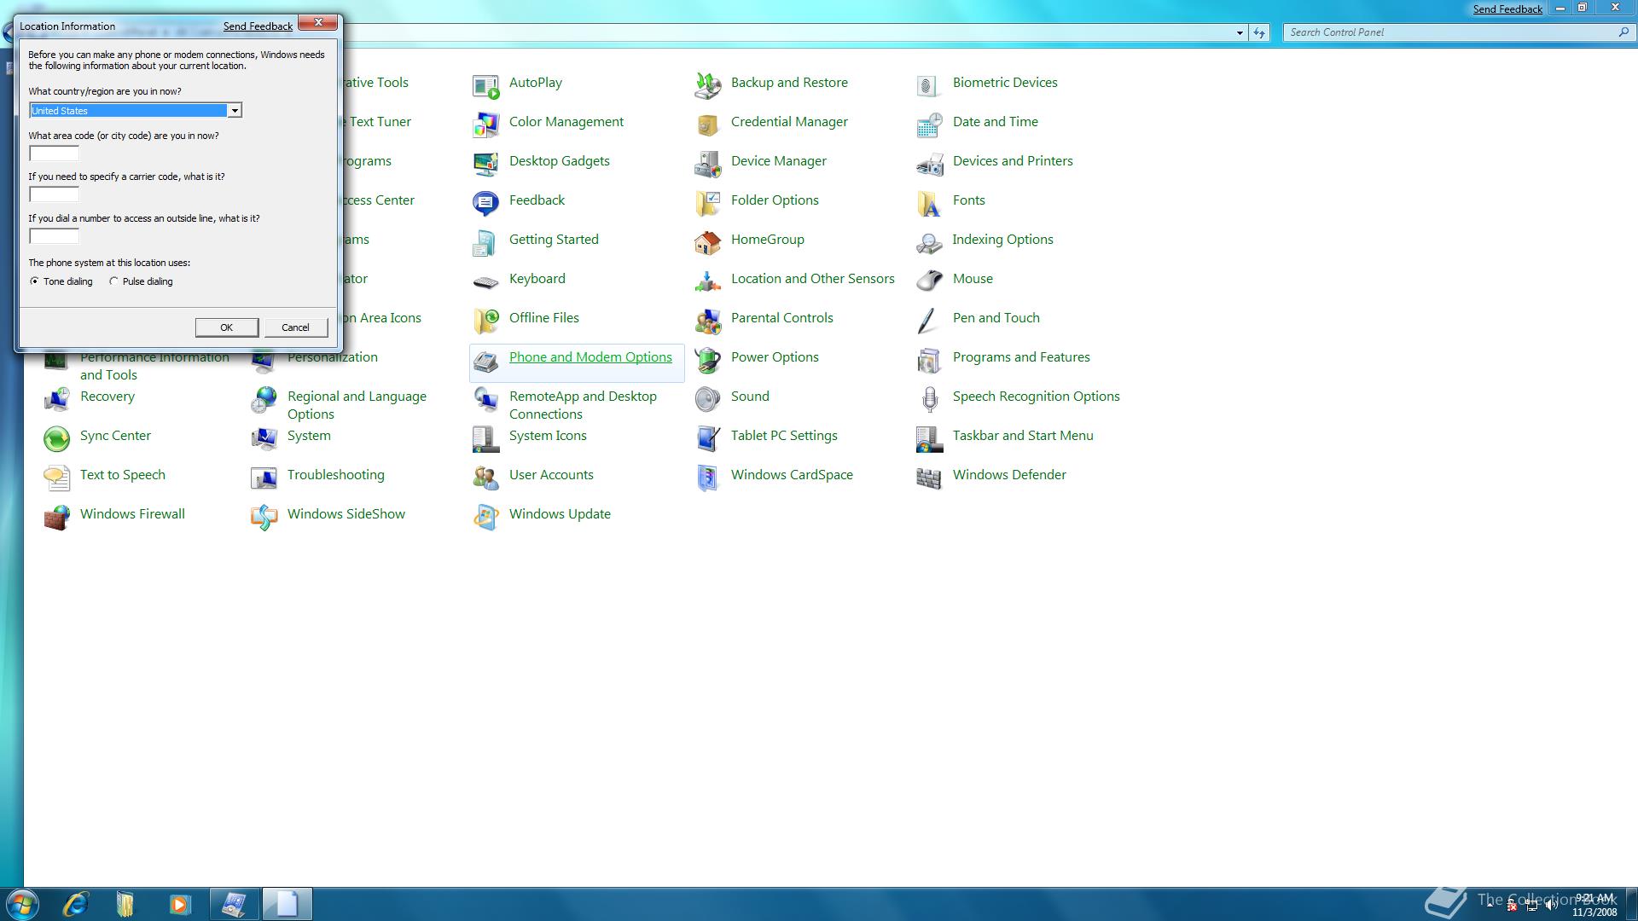This screenshot has width=1638, height=921.
Task: Click the Parental Controls icon
Action: [x=707, y=321]
